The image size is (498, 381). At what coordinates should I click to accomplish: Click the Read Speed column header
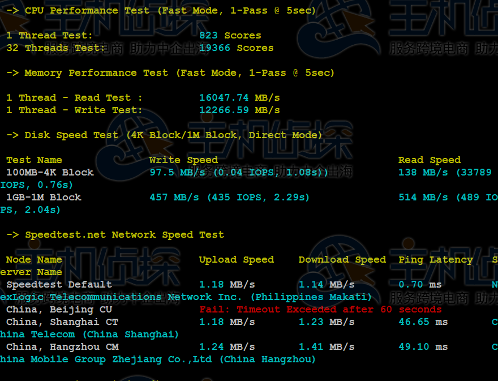[x=430, y=160]
